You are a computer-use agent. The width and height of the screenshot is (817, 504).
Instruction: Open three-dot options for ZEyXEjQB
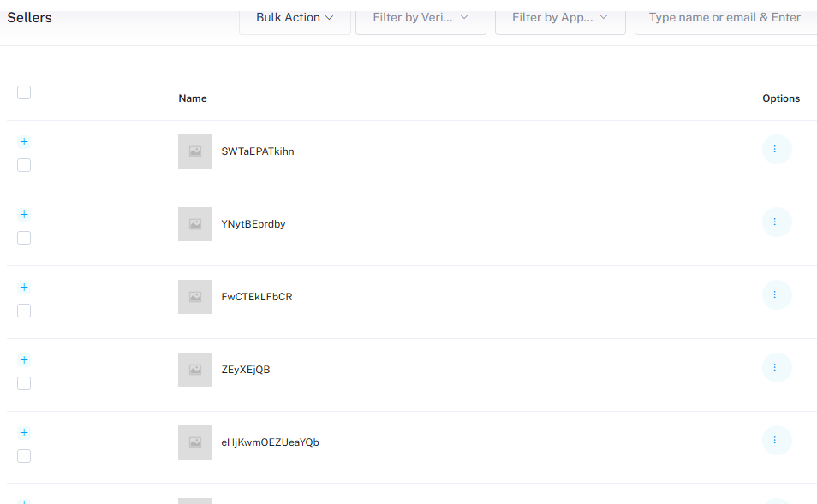click(776, 367)
